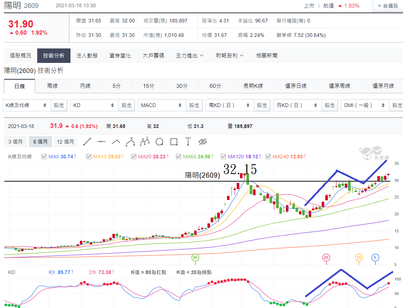
Task: Click the orange 10 MA marker
Action: click(x=359, y=258)
